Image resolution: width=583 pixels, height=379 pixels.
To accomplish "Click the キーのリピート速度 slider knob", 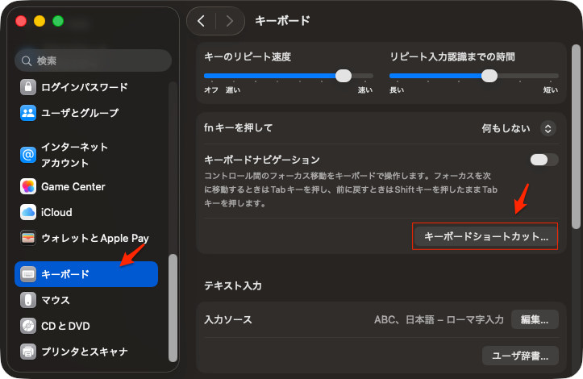I will [344, 76].
